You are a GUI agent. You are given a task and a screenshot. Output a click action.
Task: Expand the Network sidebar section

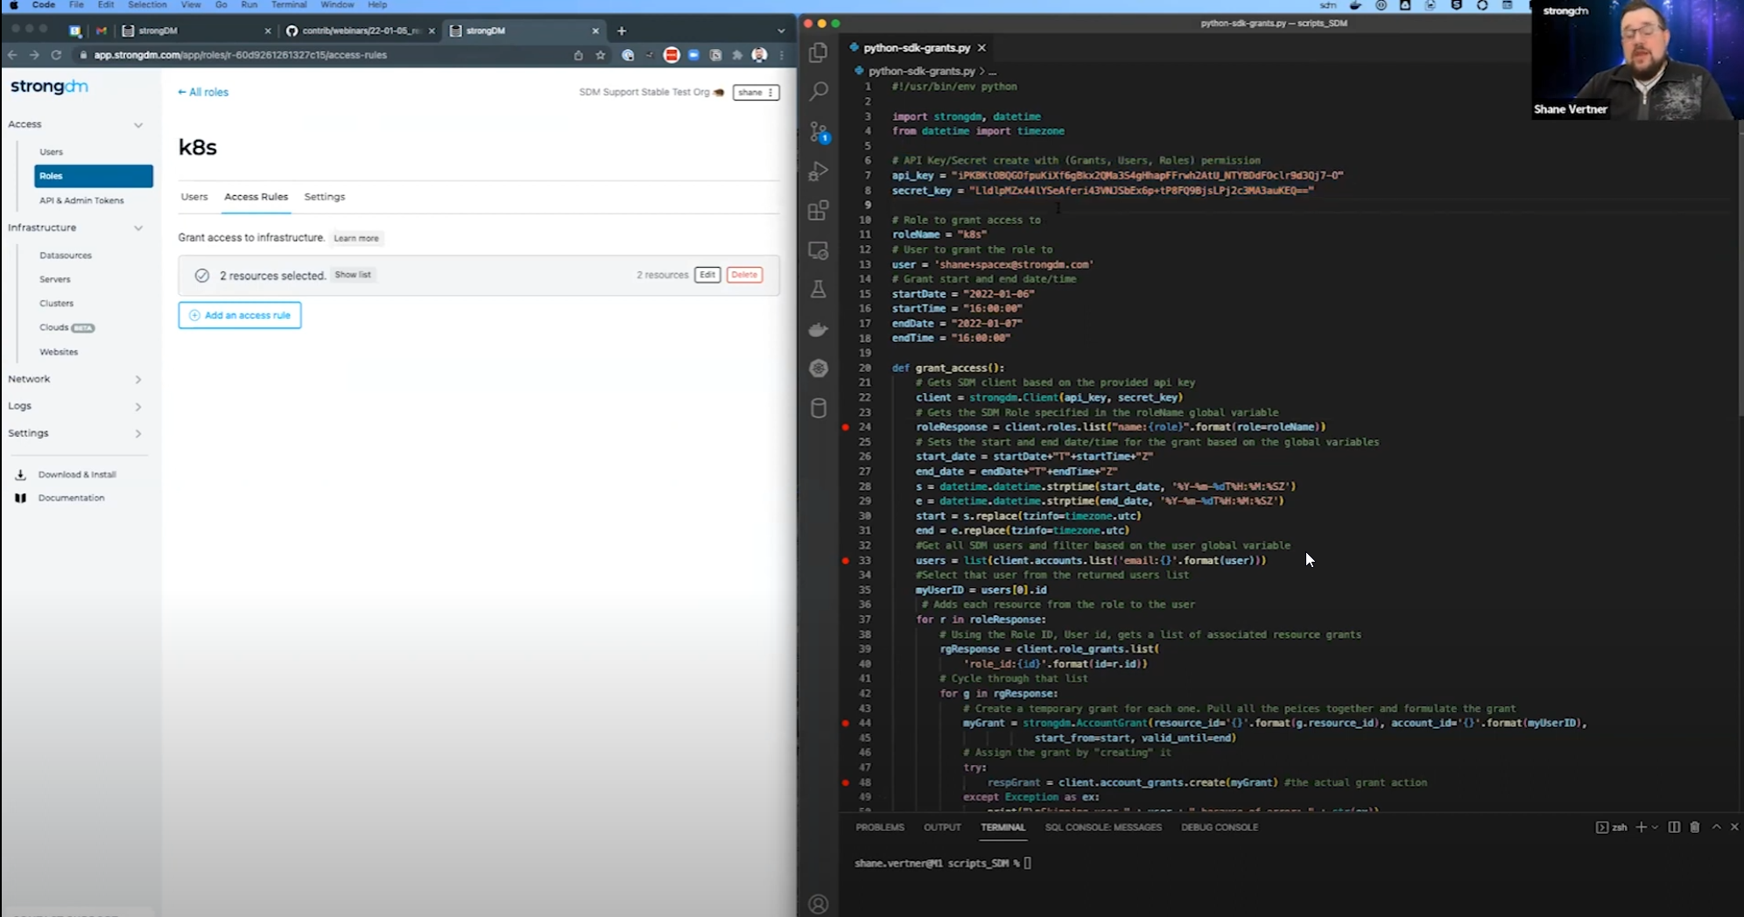[x=138, y=380]
